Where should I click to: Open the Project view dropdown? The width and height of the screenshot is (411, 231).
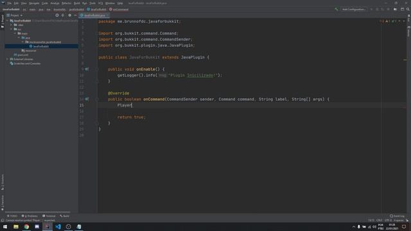tap(15, 15)
